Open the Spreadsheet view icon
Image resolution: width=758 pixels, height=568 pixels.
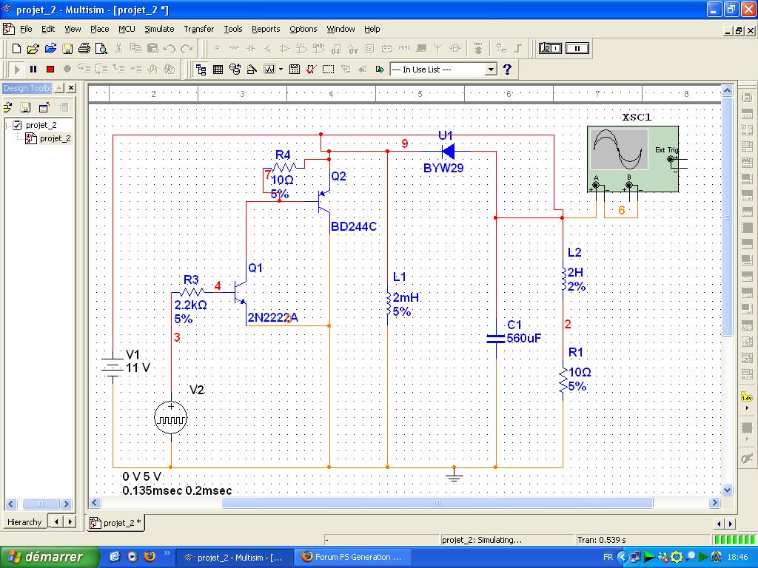click(218, 69)
